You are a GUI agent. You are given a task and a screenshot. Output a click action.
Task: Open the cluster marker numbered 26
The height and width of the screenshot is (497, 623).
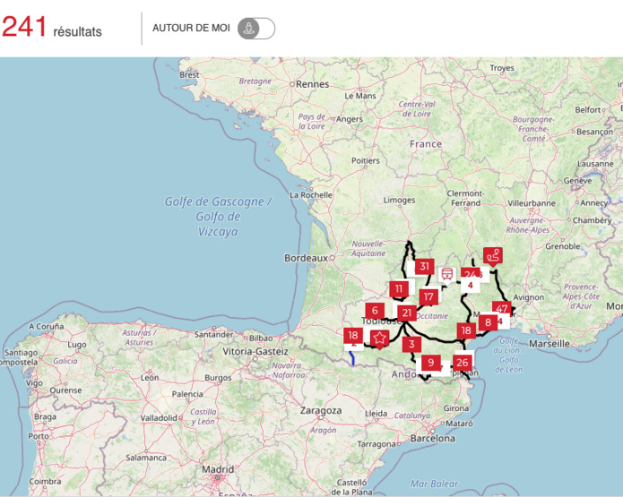(x=462, y=363)
